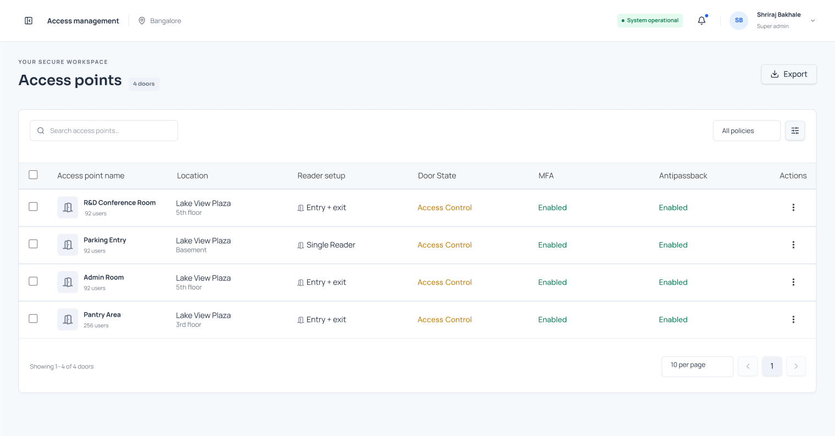Image resolution: width=835 pixels, height=436 pixels.
Task: Open the notifications bell
Action: point(702,21)
